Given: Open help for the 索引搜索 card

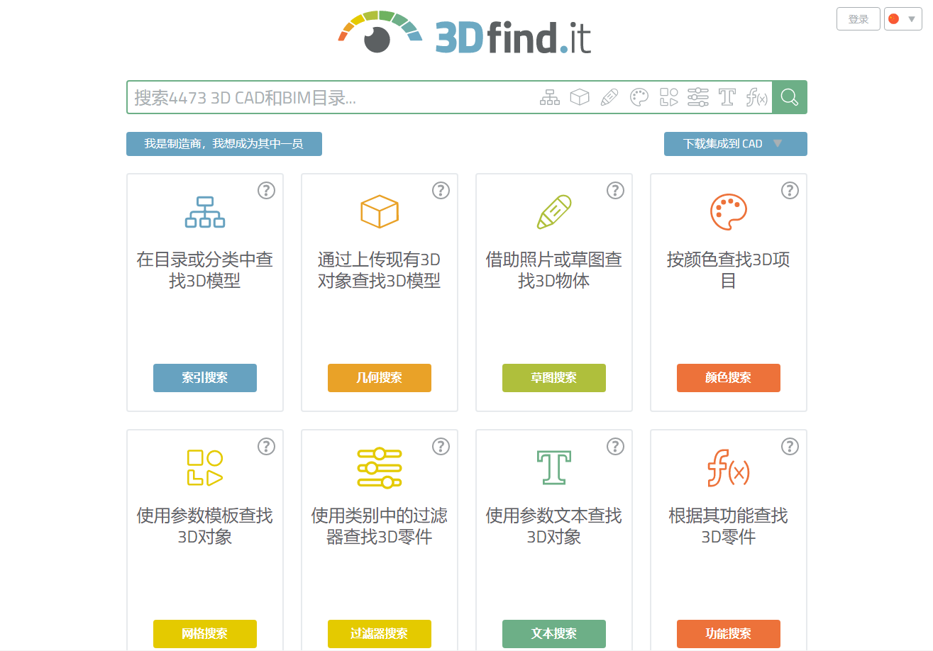Looking at the screenshot, I should [x=266, y=190].
